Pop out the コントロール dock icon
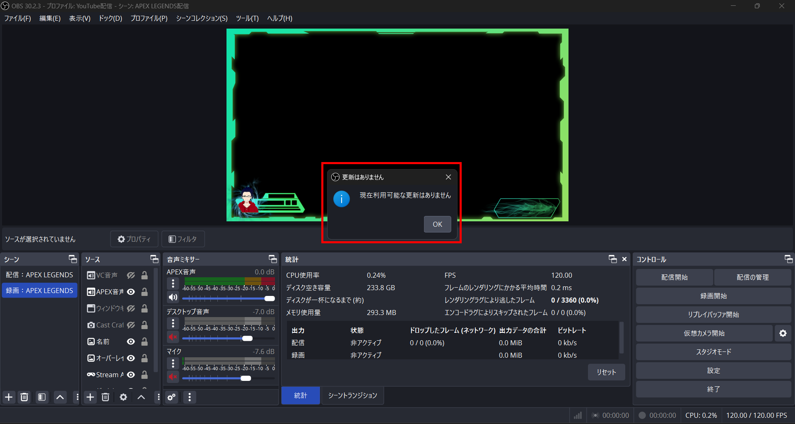 click(789, 259)
